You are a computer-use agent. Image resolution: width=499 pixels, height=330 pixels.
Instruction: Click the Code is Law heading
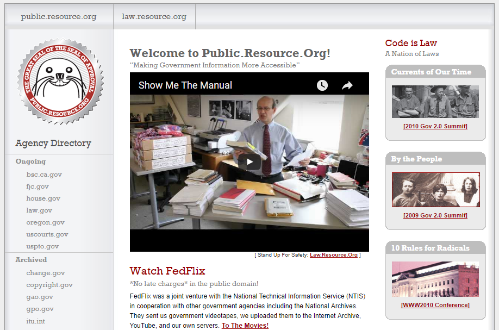pos(411,43)
